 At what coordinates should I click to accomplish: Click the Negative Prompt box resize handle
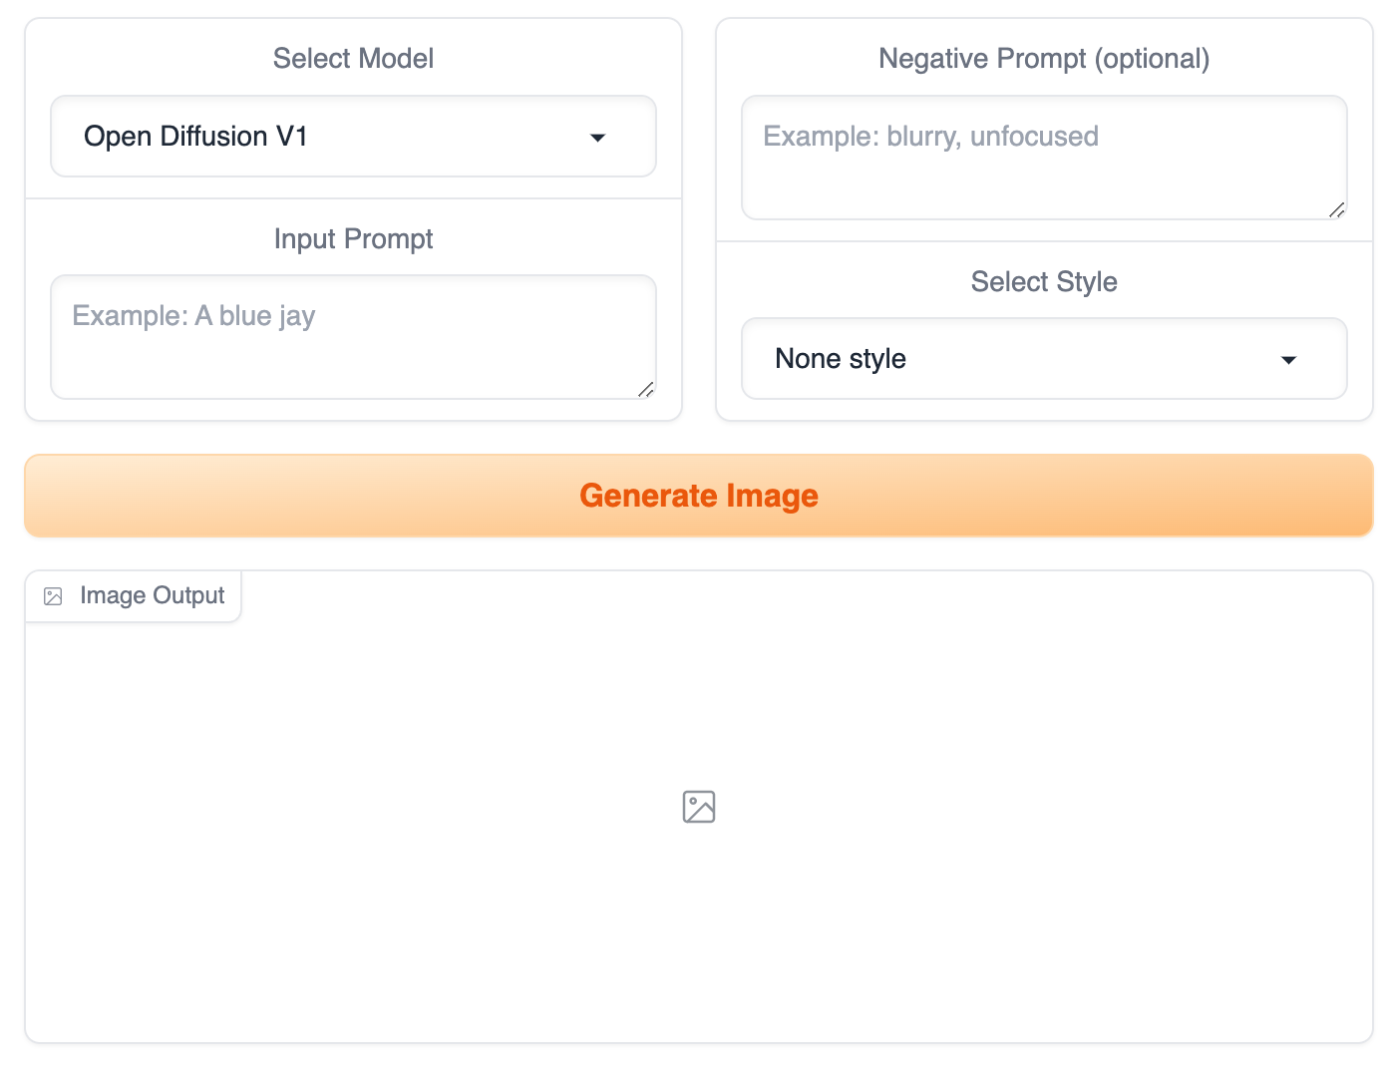coord(1337,209)
